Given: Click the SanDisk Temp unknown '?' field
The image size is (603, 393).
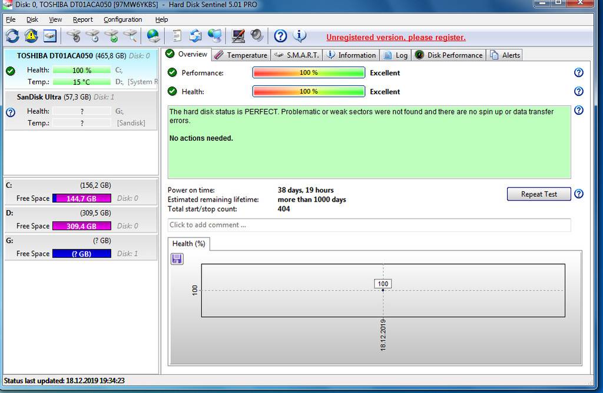Looking at the screenshot, I should (82, 123).
